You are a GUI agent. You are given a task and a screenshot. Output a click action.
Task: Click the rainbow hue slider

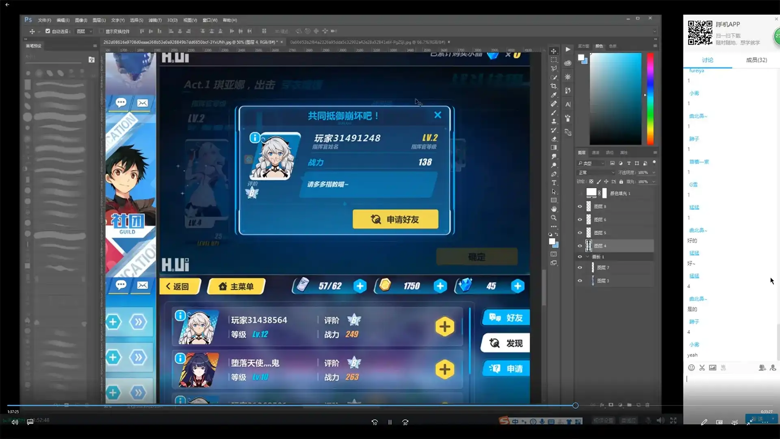click(650, 98)
